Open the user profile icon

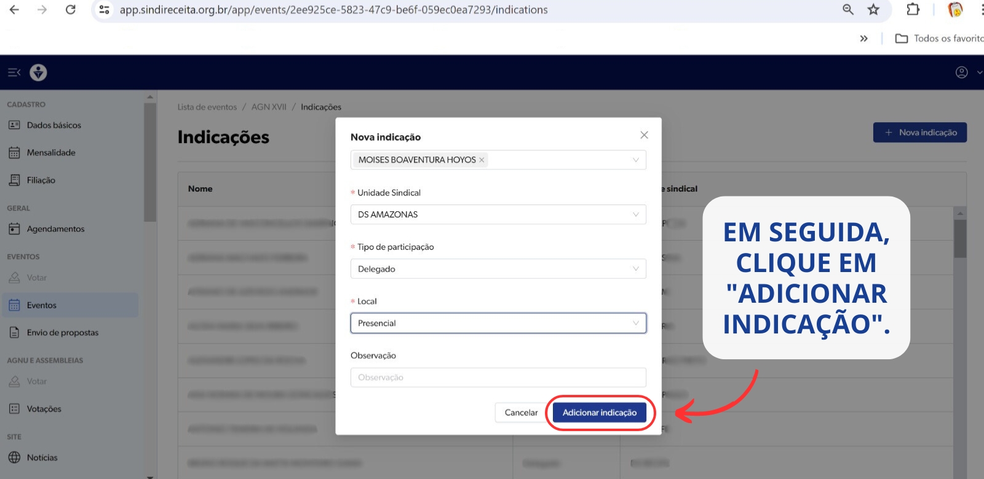(961, 72)
